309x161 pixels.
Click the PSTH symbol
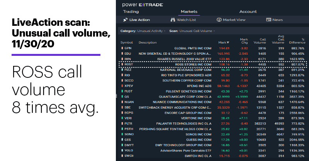[129, 129]
